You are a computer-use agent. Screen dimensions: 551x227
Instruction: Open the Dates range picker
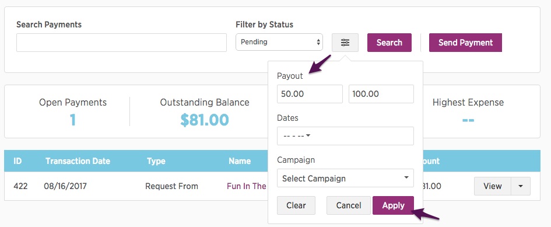coord(345,136)
